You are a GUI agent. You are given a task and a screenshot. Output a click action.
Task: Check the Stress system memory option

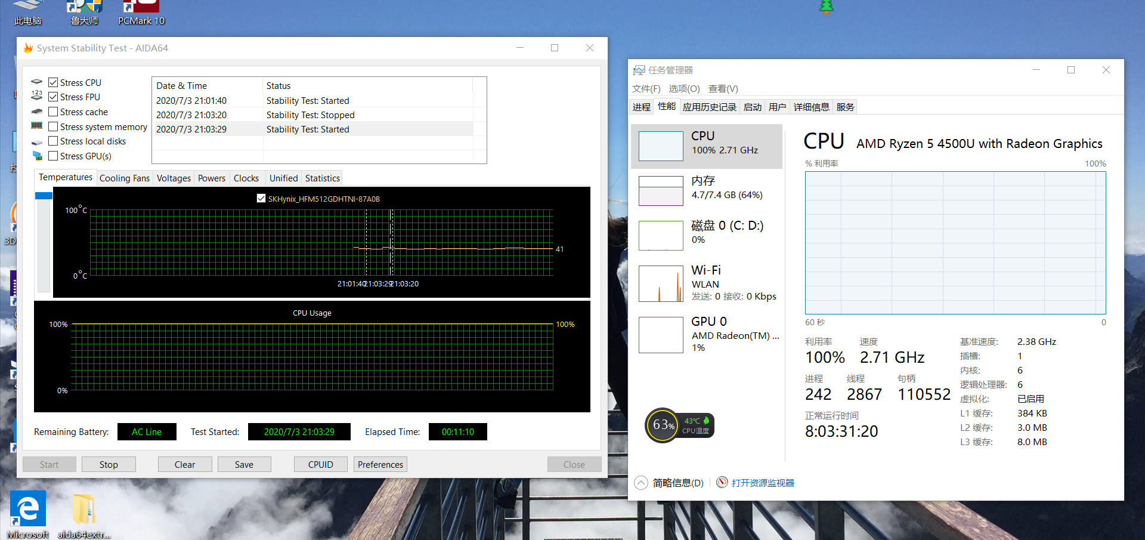click(53, 126)
